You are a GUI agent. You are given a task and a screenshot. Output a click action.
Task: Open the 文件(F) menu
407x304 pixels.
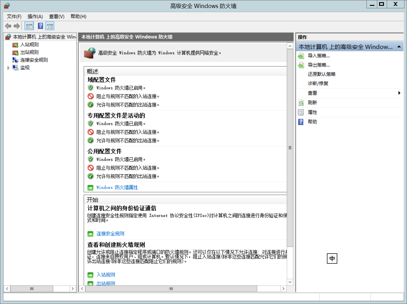[14, 16]
